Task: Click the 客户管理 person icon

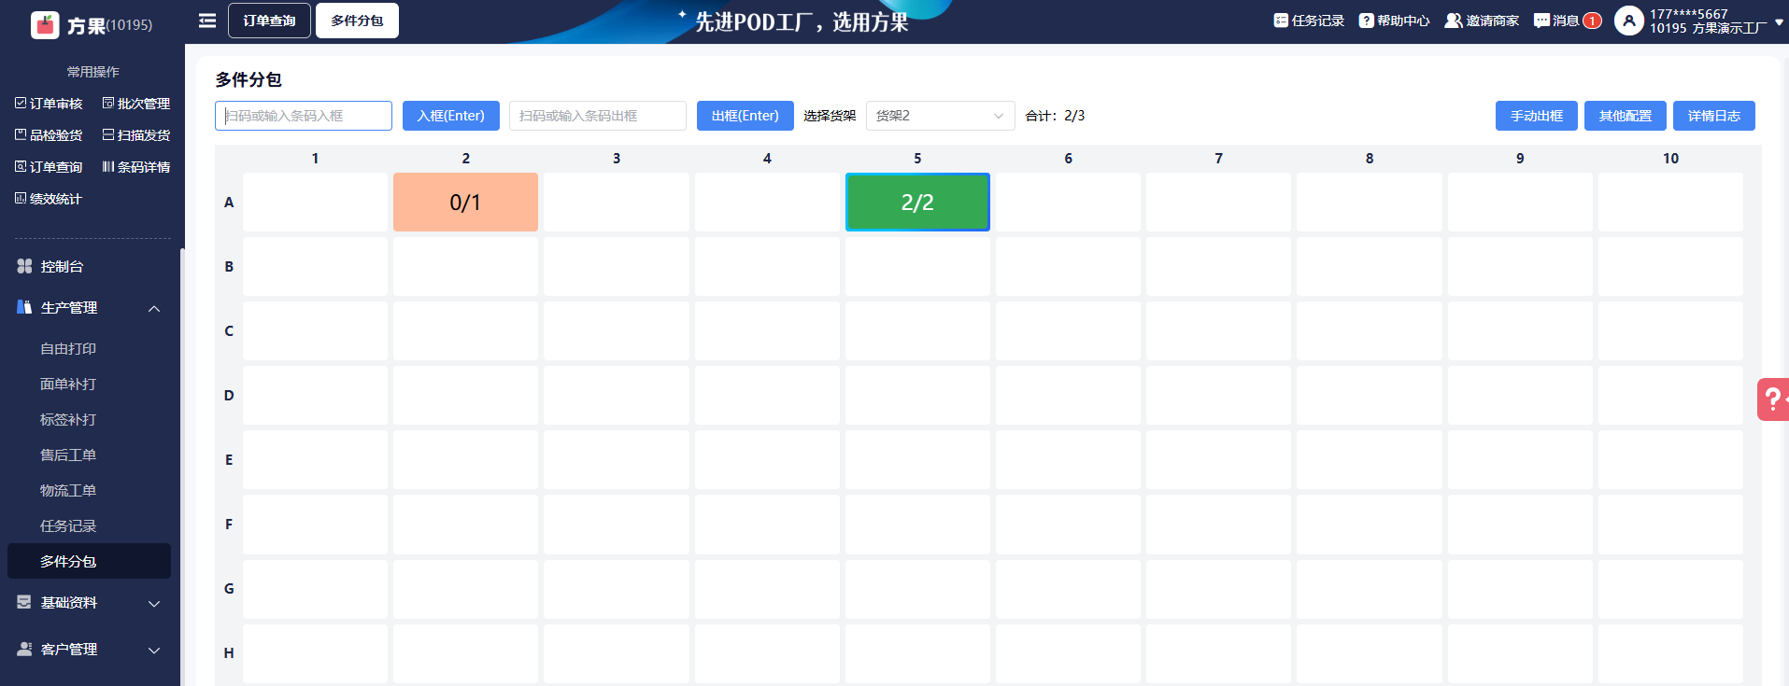Action: 24,650
